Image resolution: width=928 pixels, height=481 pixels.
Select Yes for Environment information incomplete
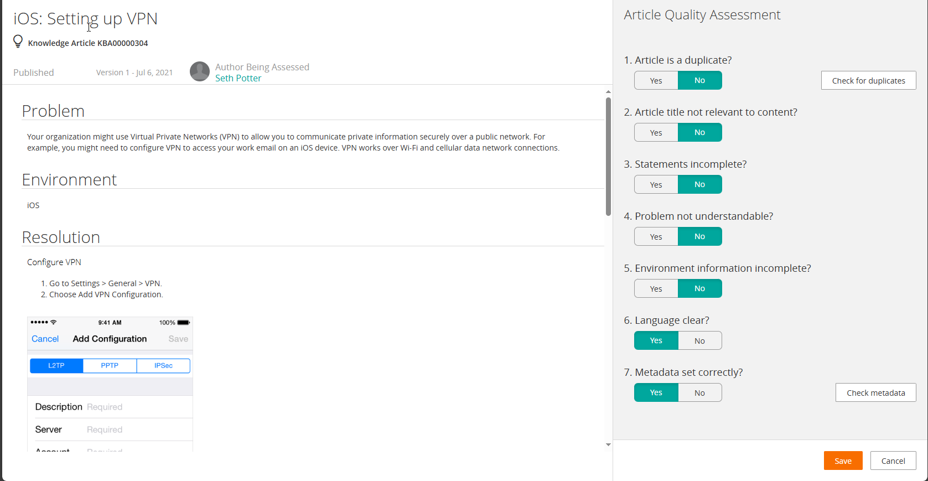pos(656,289)
